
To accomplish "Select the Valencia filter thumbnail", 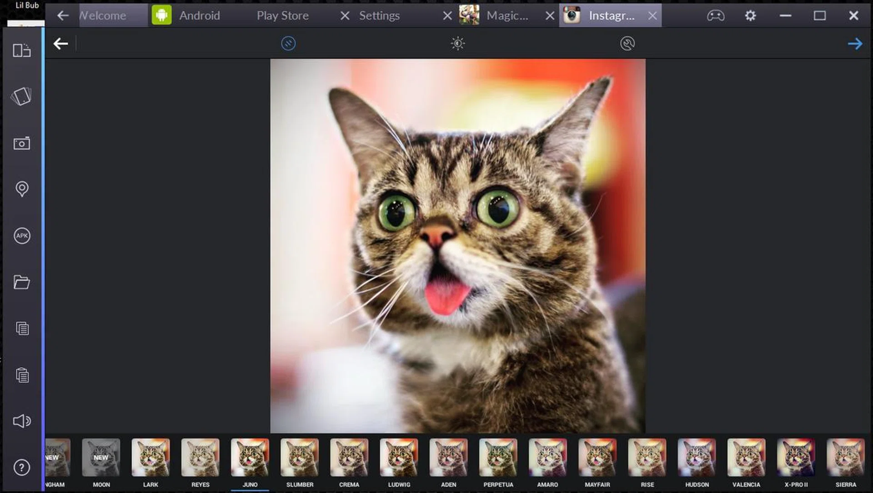I will pyautogui.click(x=746, y=458).
